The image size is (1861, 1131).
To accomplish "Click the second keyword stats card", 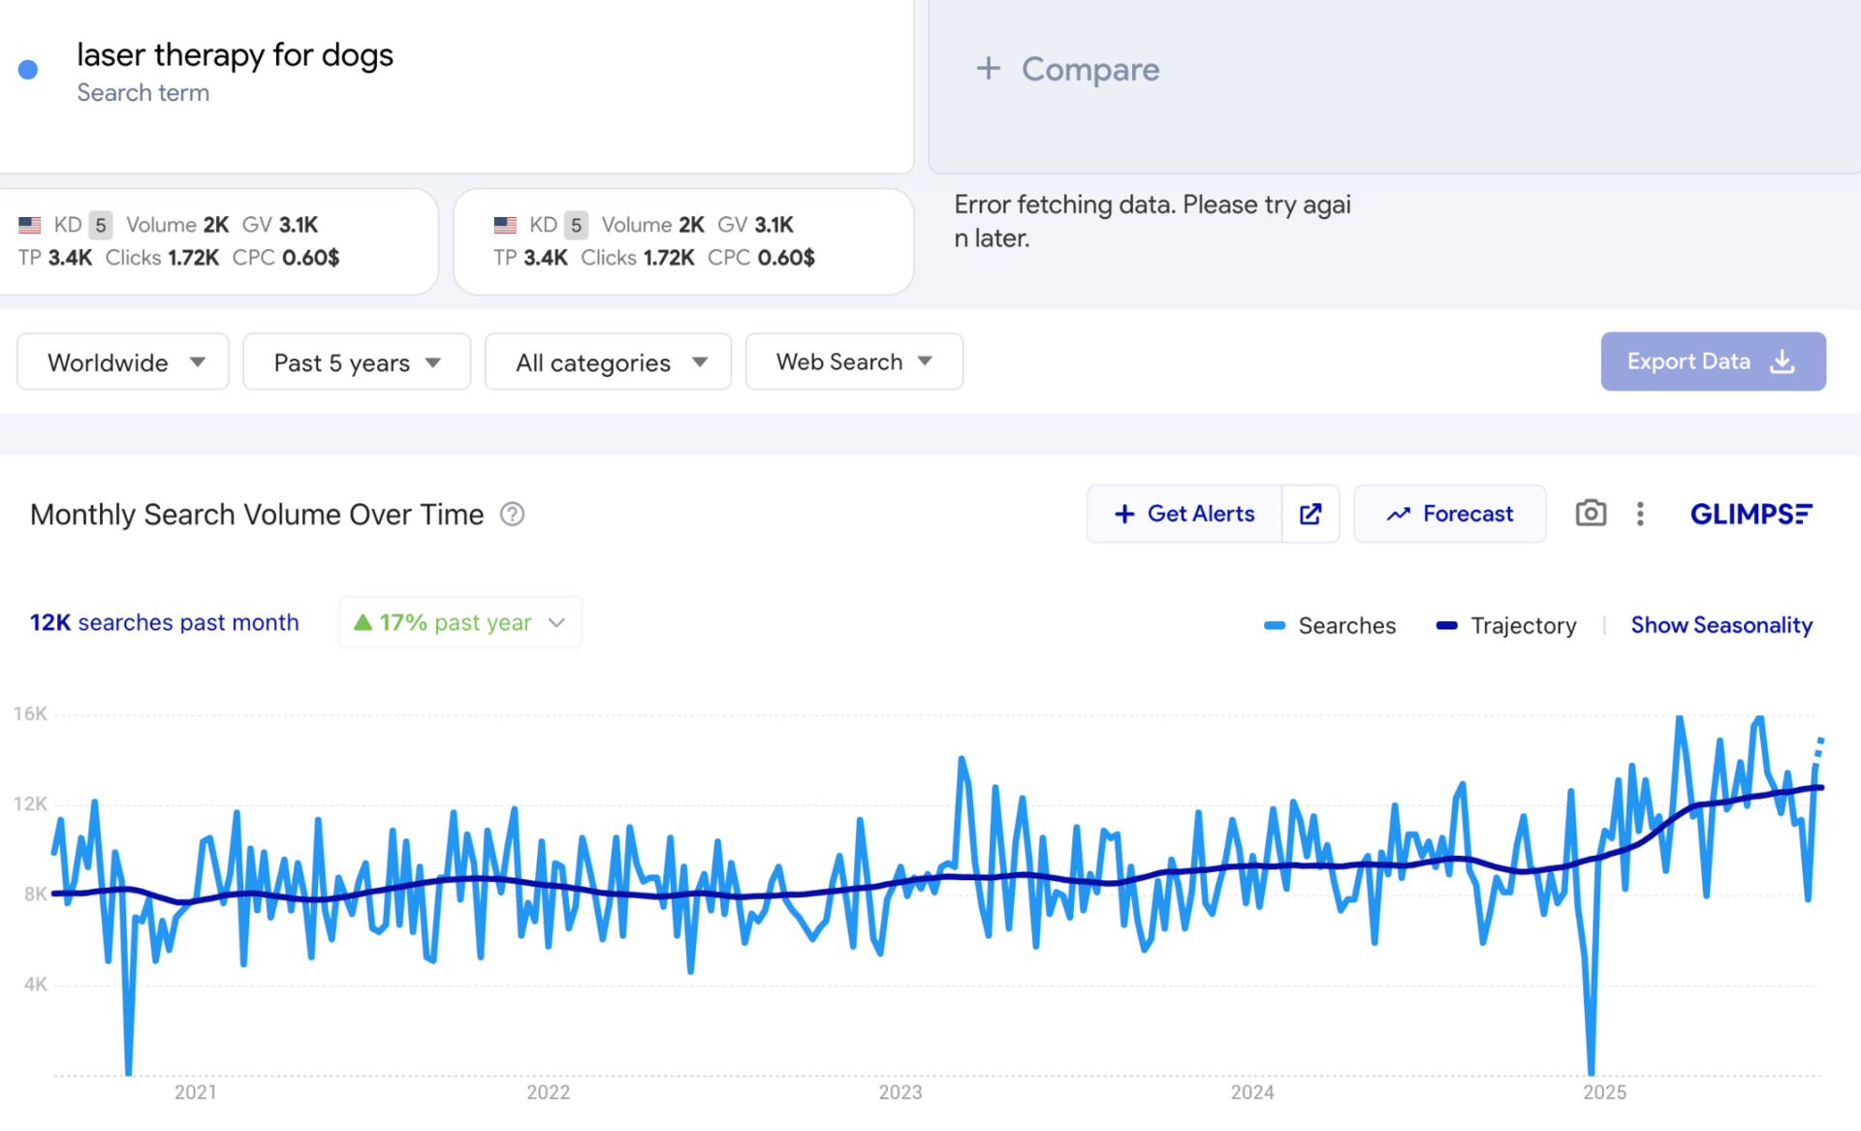I will (x=683, y=241).
